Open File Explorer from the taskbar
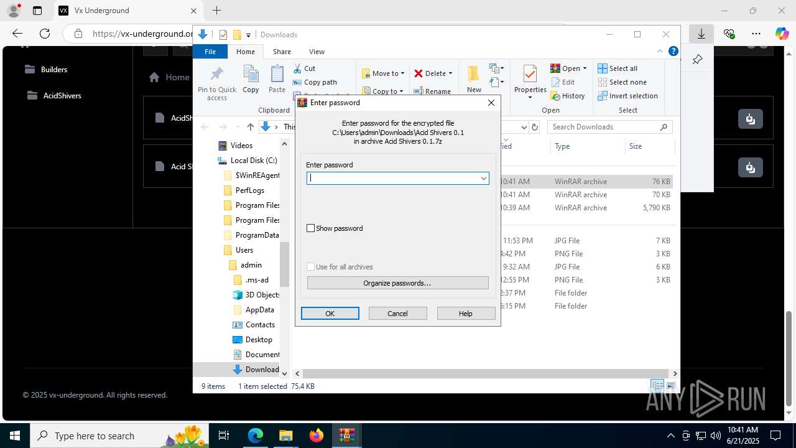The width and height of the screenshot is (796, 448). 285,436
